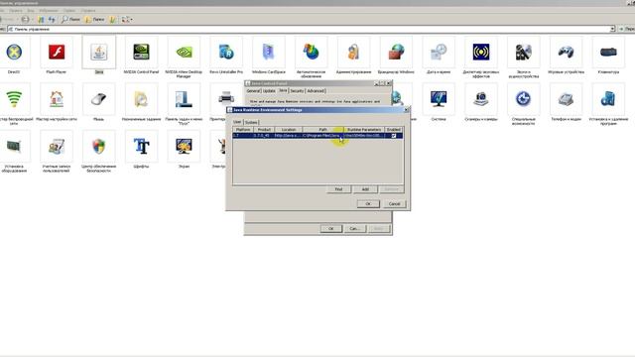Cancel the Java Runtime Environment Settings dialog
635x357 pixels.
click(394, 204)
